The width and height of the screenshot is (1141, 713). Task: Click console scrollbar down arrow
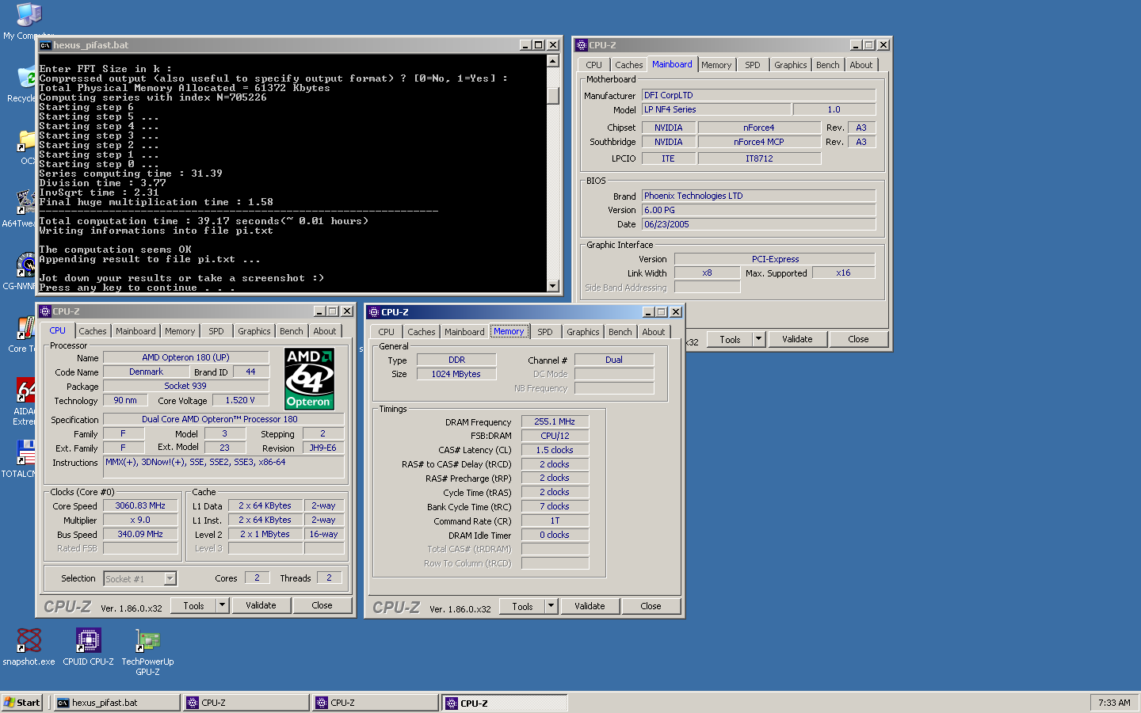pos(553,286)
